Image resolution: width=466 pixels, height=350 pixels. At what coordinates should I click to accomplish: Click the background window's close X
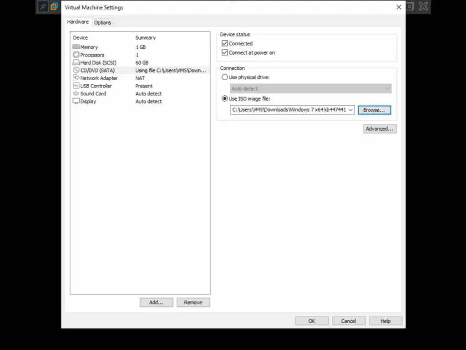click(x=424, y=6)
